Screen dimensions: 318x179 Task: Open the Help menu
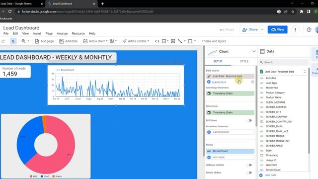pos(92,33)
